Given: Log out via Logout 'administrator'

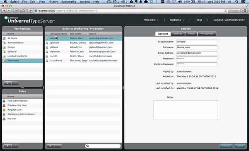Looking at the screenshot, I should click(x=229, y=20).
